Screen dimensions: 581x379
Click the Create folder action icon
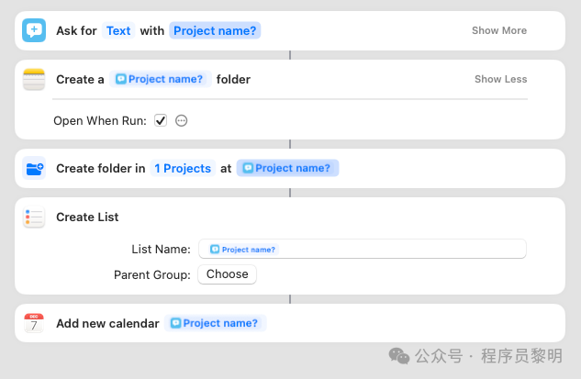coord(34,168)
